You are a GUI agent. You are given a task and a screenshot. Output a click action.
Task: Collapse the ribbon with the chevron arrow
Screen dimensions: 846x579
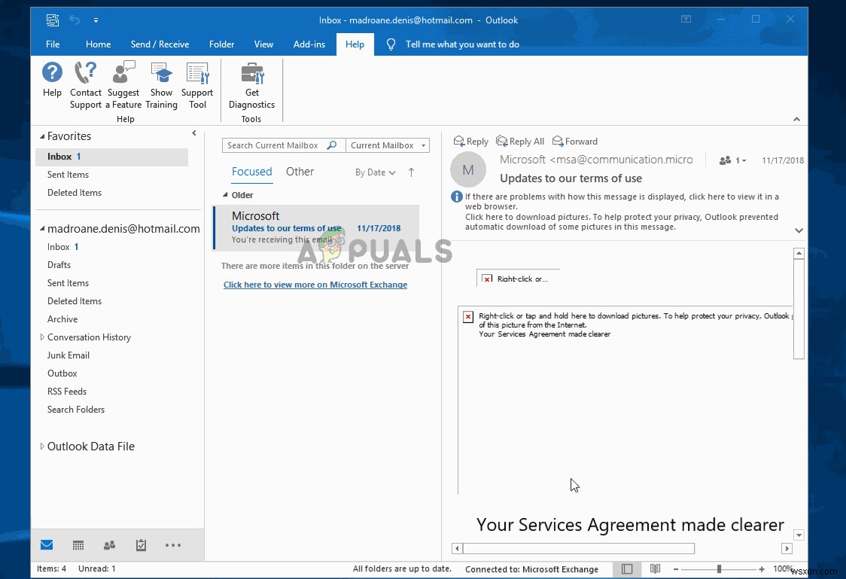(x=796, y=118)
